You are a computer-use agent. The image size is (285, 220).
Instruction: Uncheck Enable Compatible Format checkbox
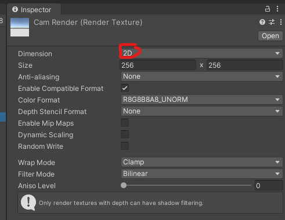coord(125,88)
